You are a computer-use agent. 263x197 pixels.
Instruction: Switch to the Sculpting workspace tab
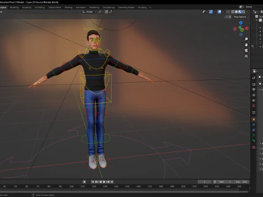27,8
